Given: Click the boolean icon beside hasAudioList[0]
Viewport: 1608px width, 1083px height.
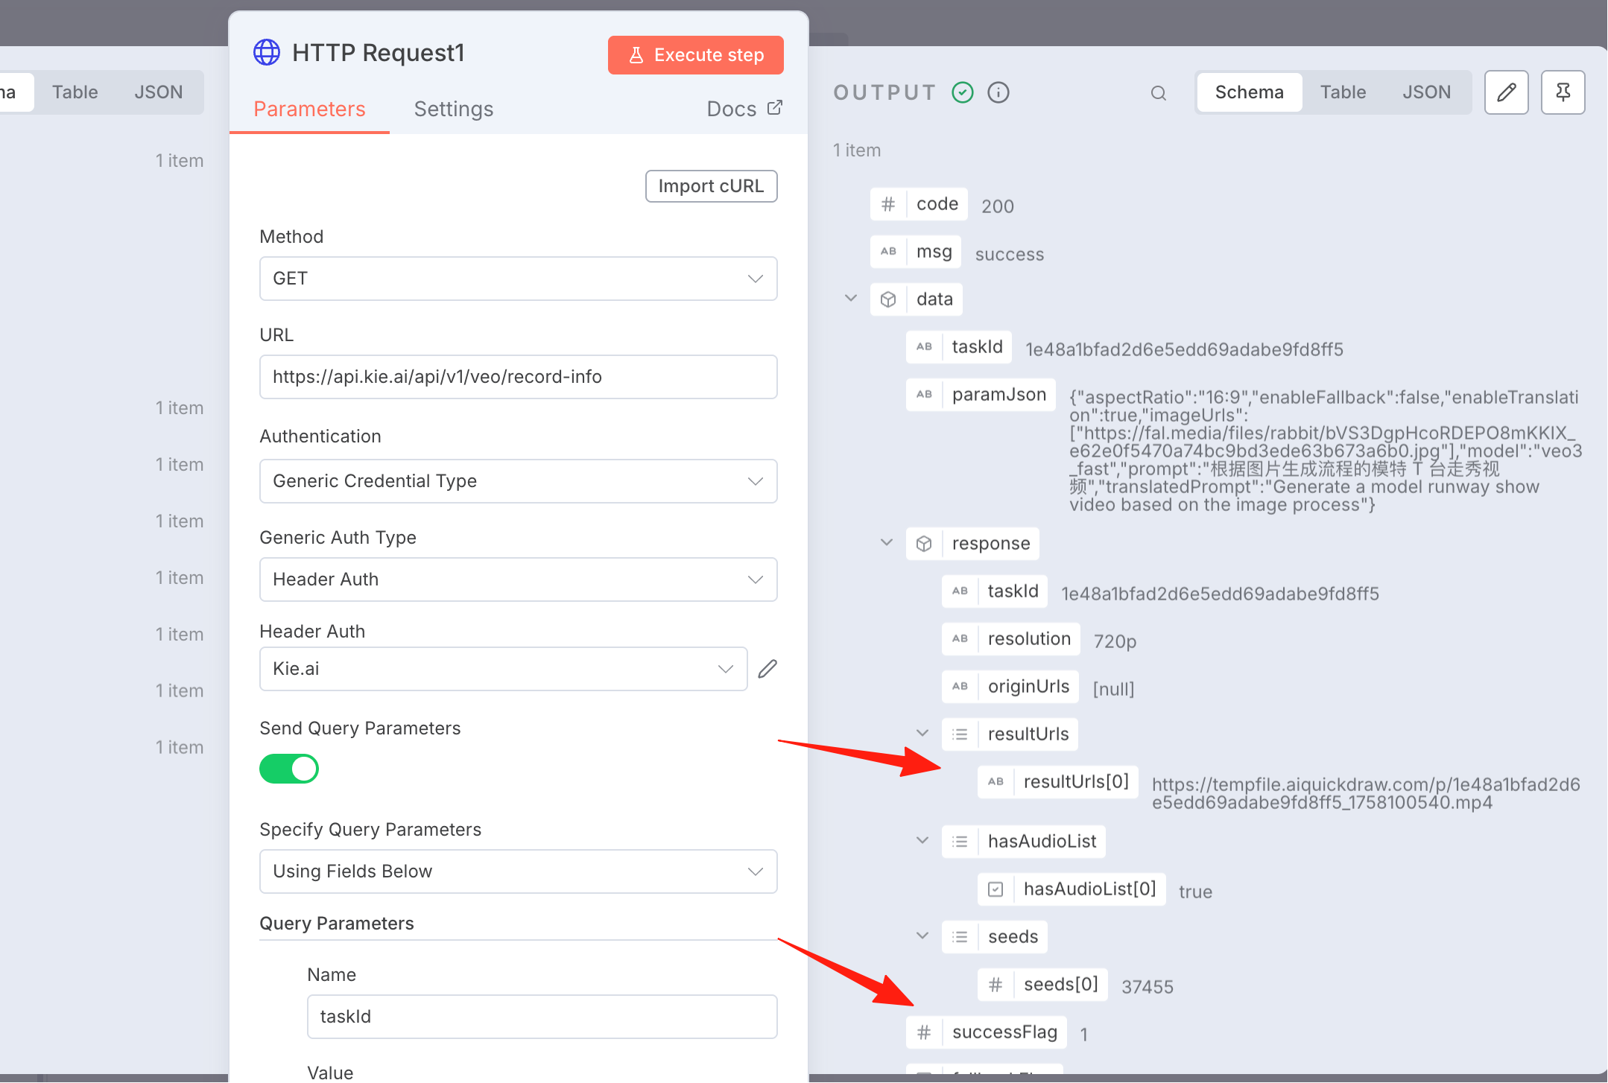Looking at the screenshot, I should [995, 889].
